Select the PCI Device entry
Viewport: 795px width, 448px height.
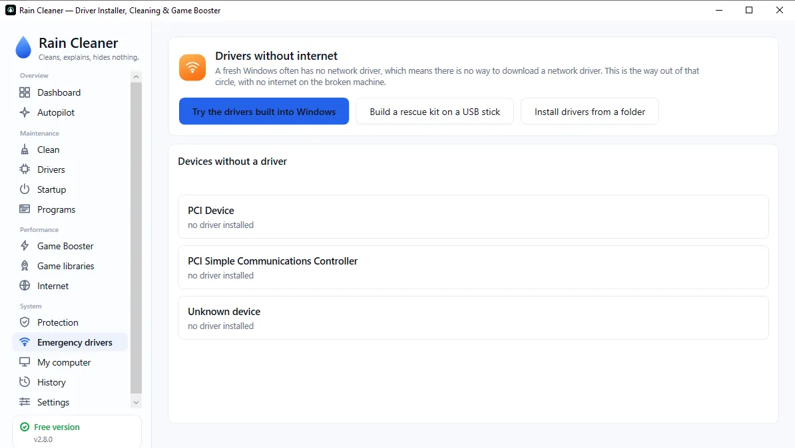pos(473,217)
